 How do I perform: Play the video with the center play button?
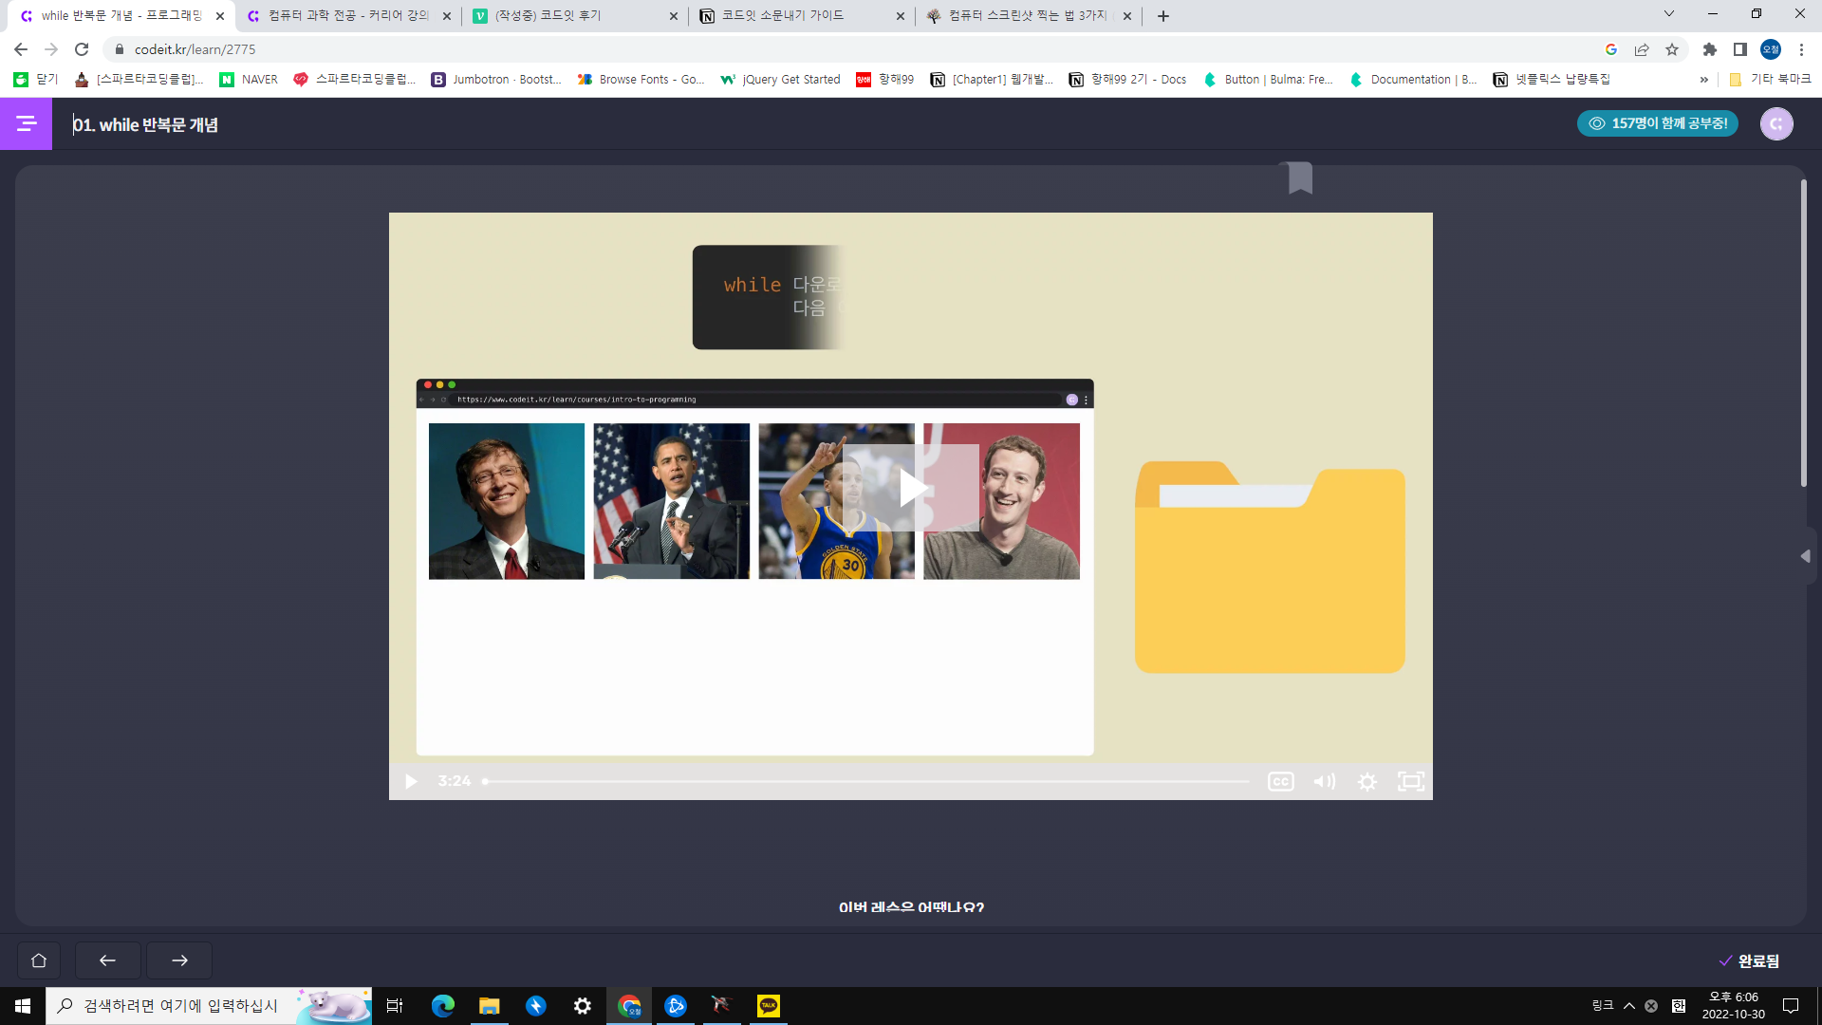pyautogui.click(x=911, y=488)
